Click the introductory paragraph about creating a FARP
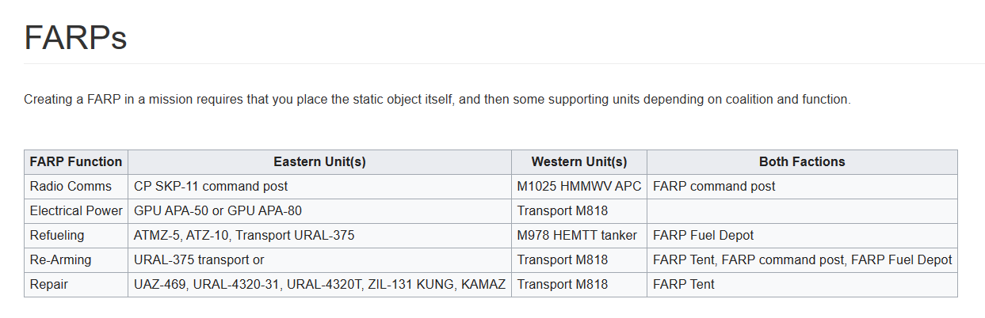985x318 pixels. click(437, 100)
